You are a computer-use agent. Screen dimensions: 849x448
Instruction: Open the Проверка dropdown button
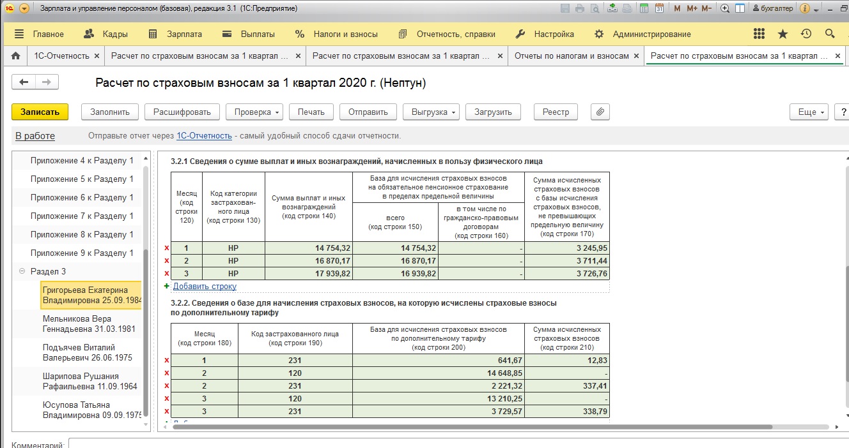(x=254, y=112)
